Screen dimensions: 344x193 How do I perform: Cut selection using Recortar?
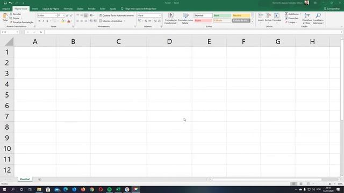coord(16,14)
